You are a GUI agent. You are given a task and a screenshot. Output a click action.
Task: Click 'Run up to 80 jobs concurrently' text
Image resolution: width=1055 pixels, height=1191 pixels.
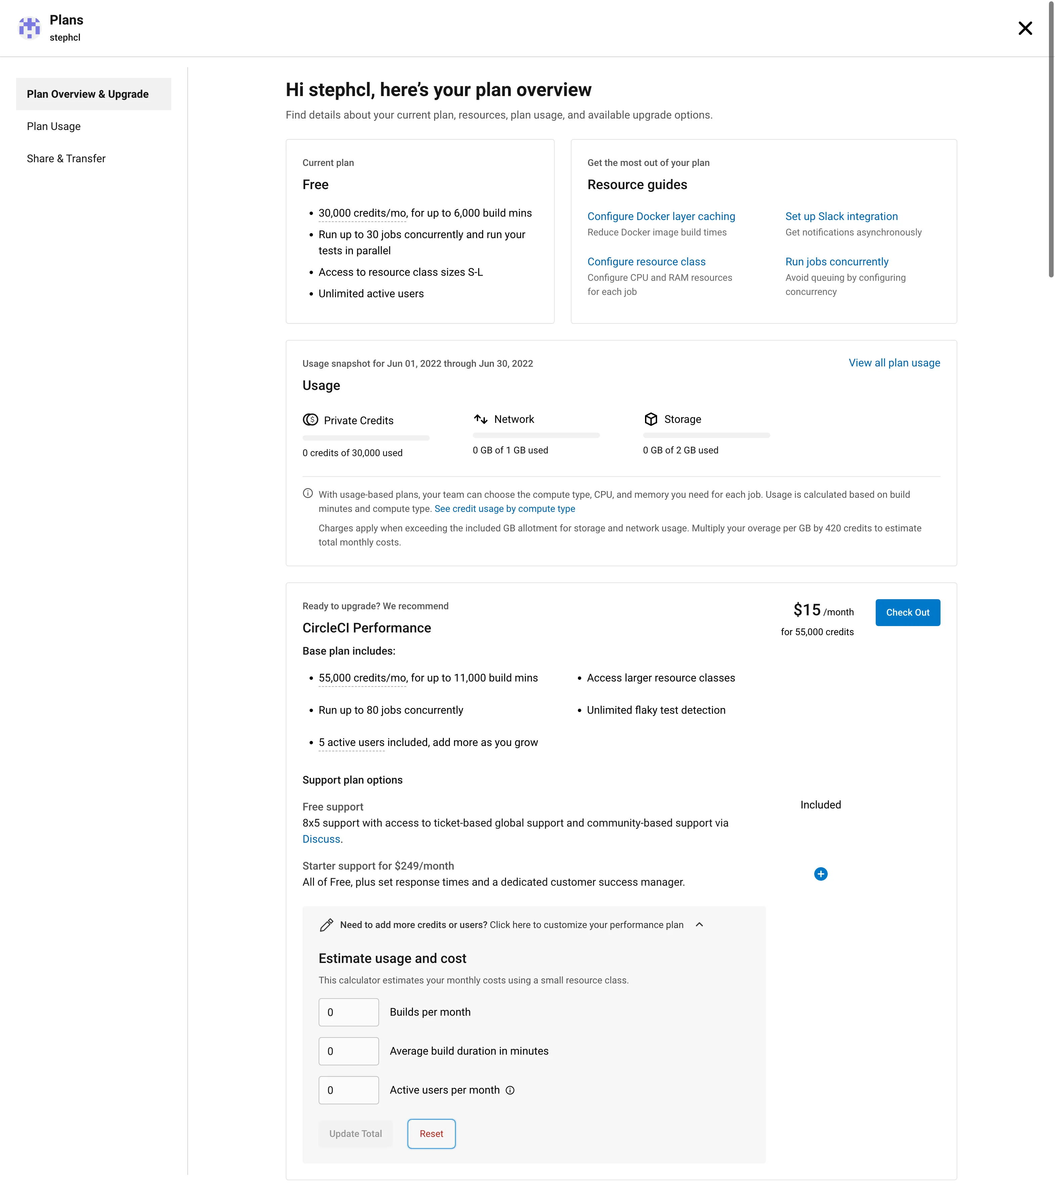[391, 710]
